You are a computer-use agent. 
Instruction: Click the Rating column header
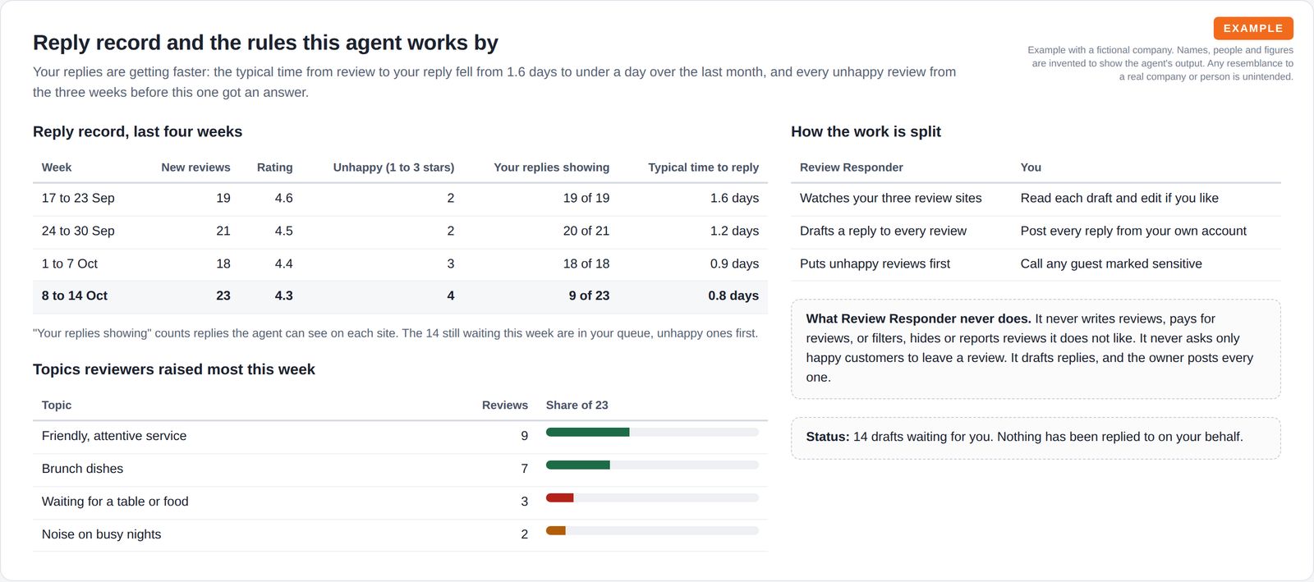click(x=274, y=167)
